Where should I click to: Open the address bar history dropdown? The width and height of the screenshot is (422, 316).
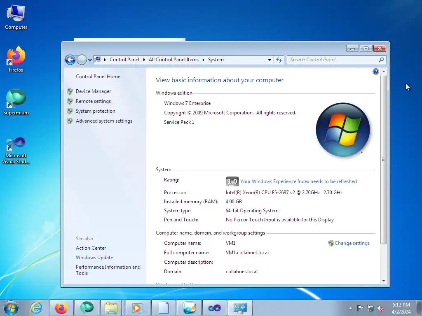[270, 60]
